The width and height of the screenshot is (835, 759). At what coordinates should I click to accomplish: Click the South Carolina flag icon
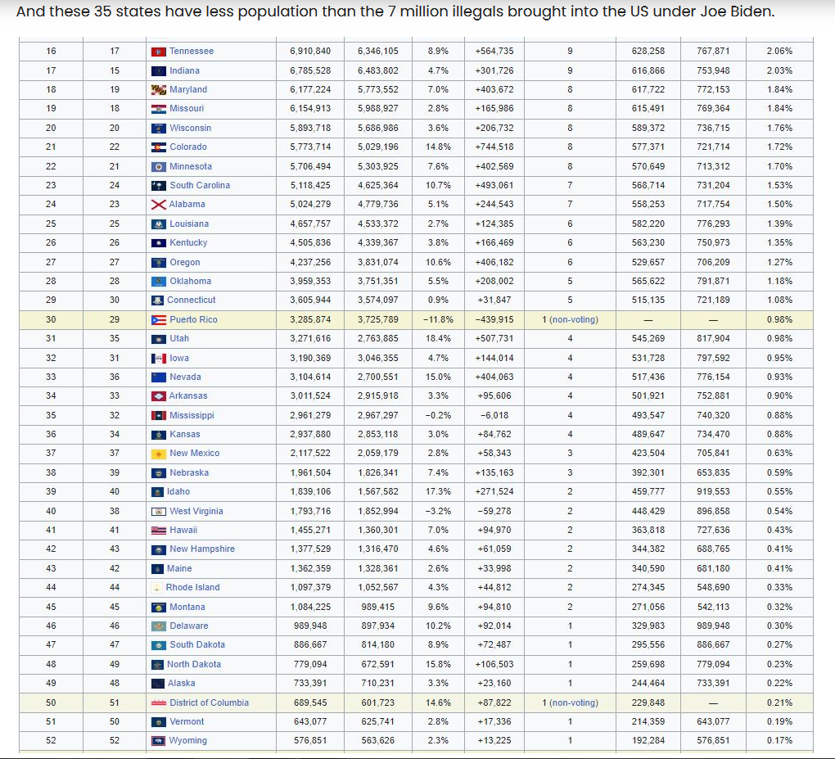(x=159, y=186)
